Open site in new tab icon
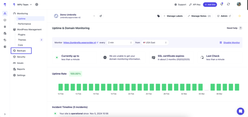This screenshot has width=248, height=117. (101, 16)
